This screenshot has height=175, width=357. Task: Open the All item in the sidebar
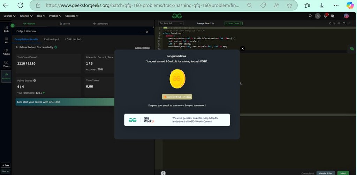pos(6,40)
